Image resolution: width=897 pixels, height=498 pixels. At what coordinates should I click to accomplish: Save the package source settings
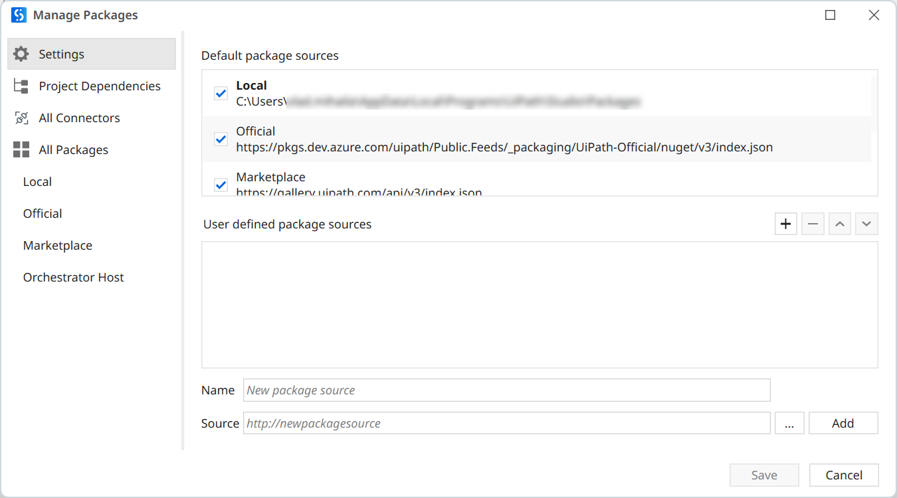[764, 475]
